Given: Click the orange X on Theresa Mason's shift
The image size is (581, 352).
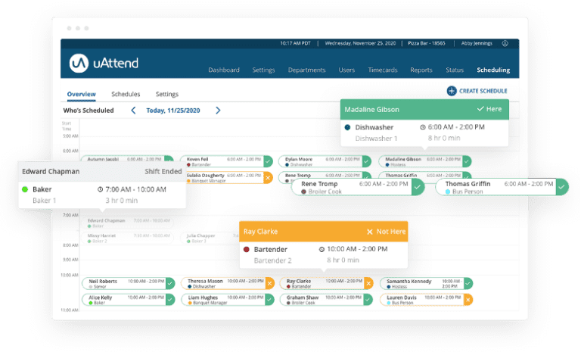Looking at the screenshot, I should click(x=269, y=283).
